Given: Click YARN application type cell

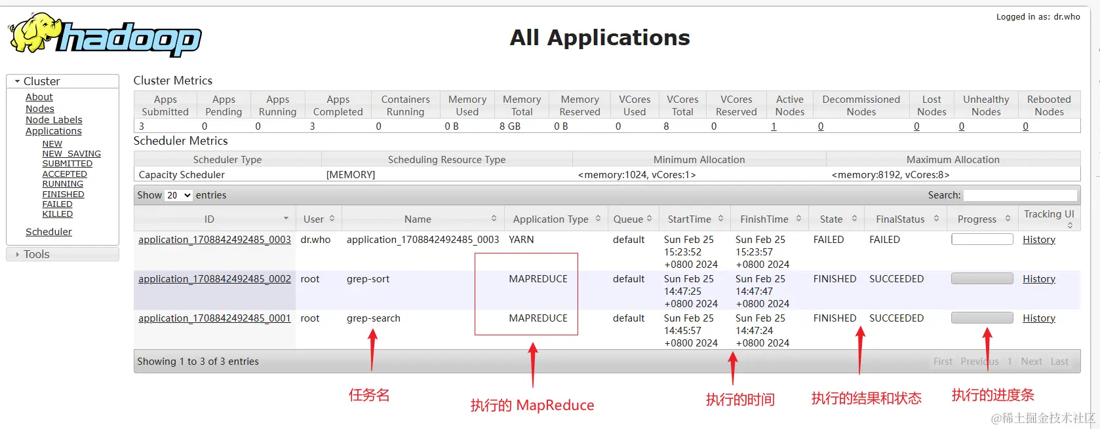Looking at the screenshot, I should pyautogui.click(x=521, y=240).
